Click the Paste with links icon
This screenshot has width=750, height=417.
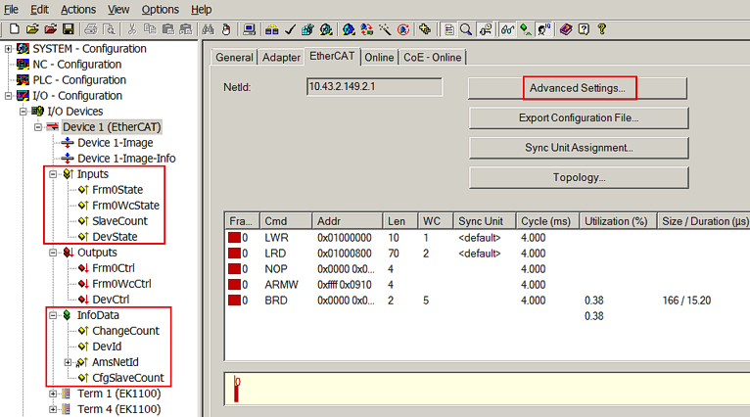(x=186, y=29)
